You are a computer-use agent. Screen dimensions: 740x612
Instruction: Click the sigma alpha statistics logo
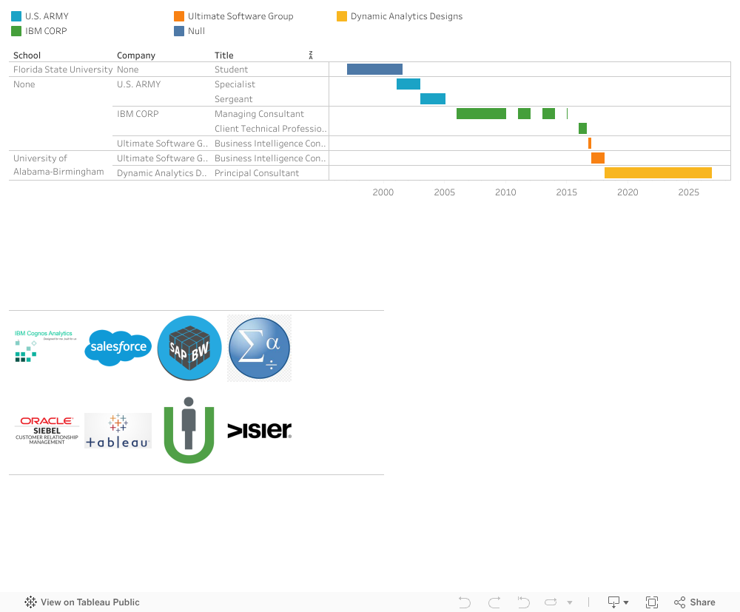(x=259, y=349)
